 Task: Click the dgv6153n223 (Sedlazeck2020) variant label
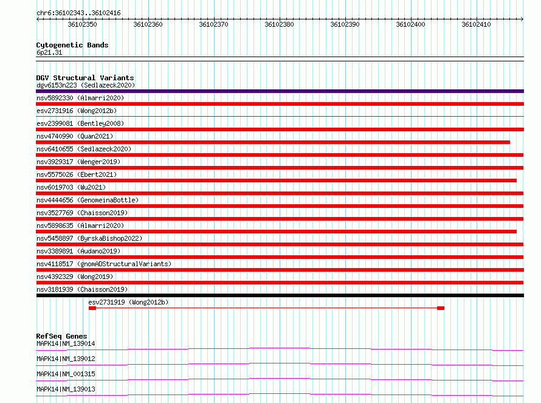point(86,85)
